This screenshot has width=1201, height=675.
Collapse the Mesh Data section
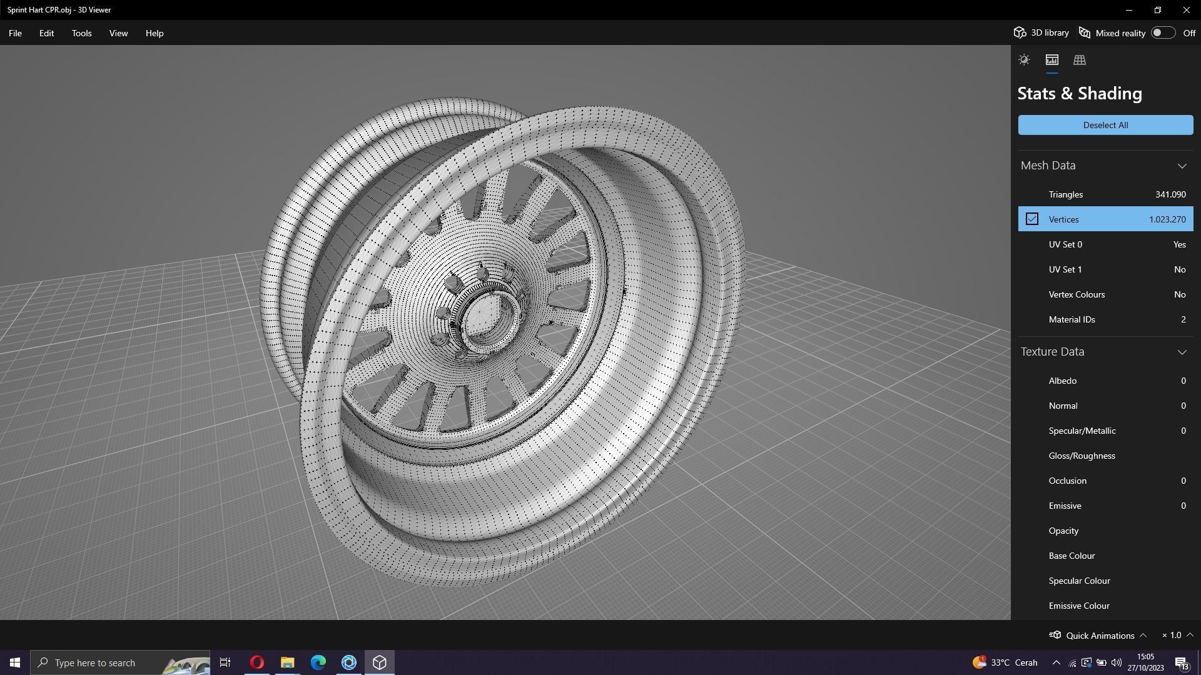tap(1182, 166)
